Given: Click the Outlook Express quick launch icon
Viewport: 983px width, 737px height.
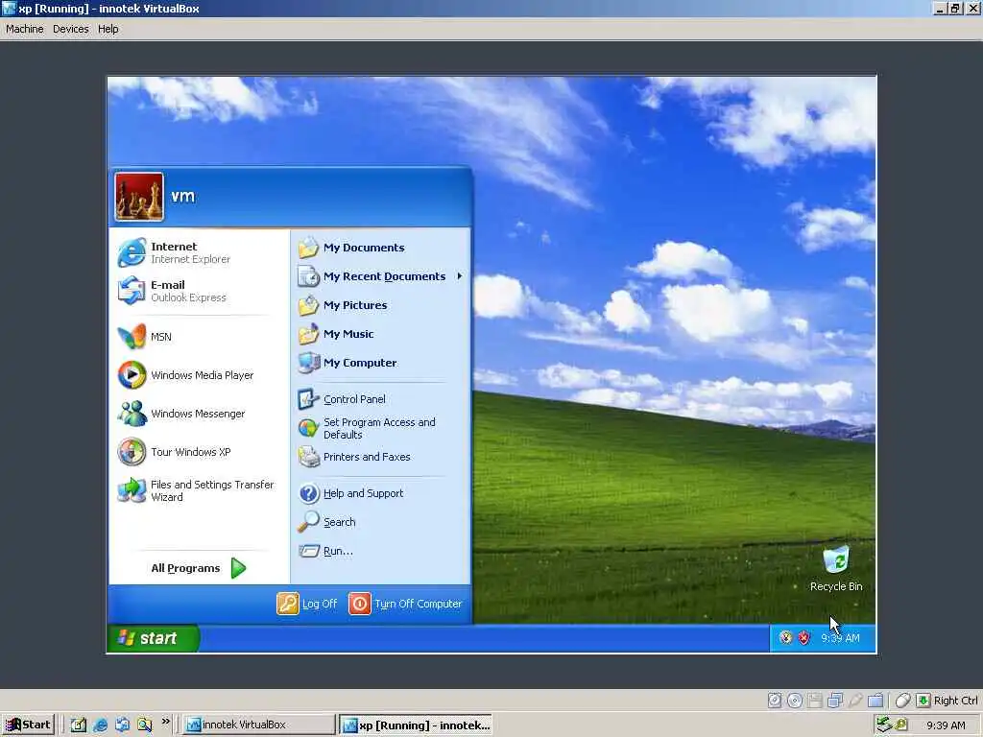Looking at the screenshot, I should (x=122, y=725).
